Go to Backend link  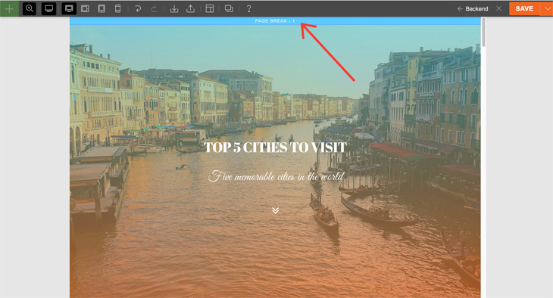click(473, 9)
